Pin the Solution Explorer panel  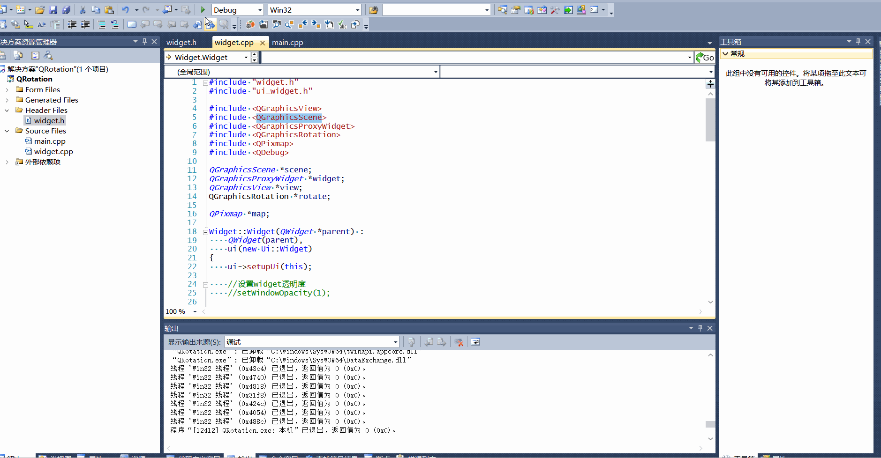pos(145,41)
